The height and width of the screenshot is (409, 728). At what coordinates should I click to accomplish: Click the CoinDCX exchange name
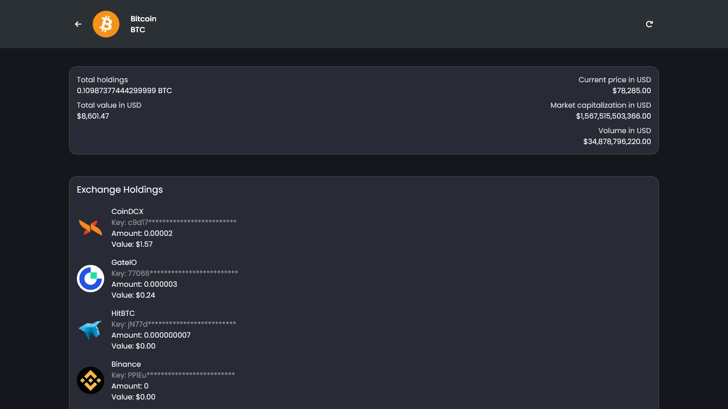[127, 211]
